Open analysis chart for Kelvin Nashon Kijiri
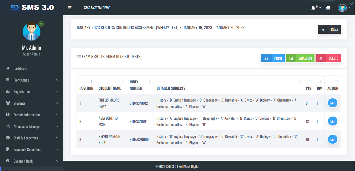355x171 pixels. pyautogui.click(x=332, y=139)
